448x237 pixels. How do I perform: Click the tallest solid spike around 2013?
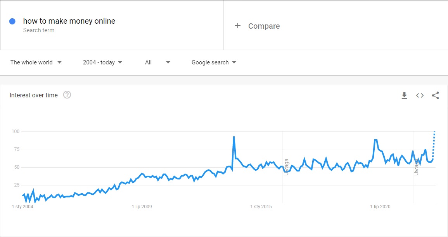pos(234,137)
